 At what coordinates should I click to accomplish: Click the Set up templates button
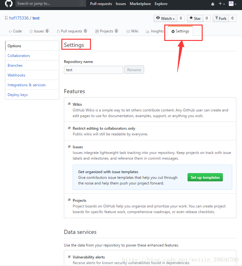click(x=205, y=178)
